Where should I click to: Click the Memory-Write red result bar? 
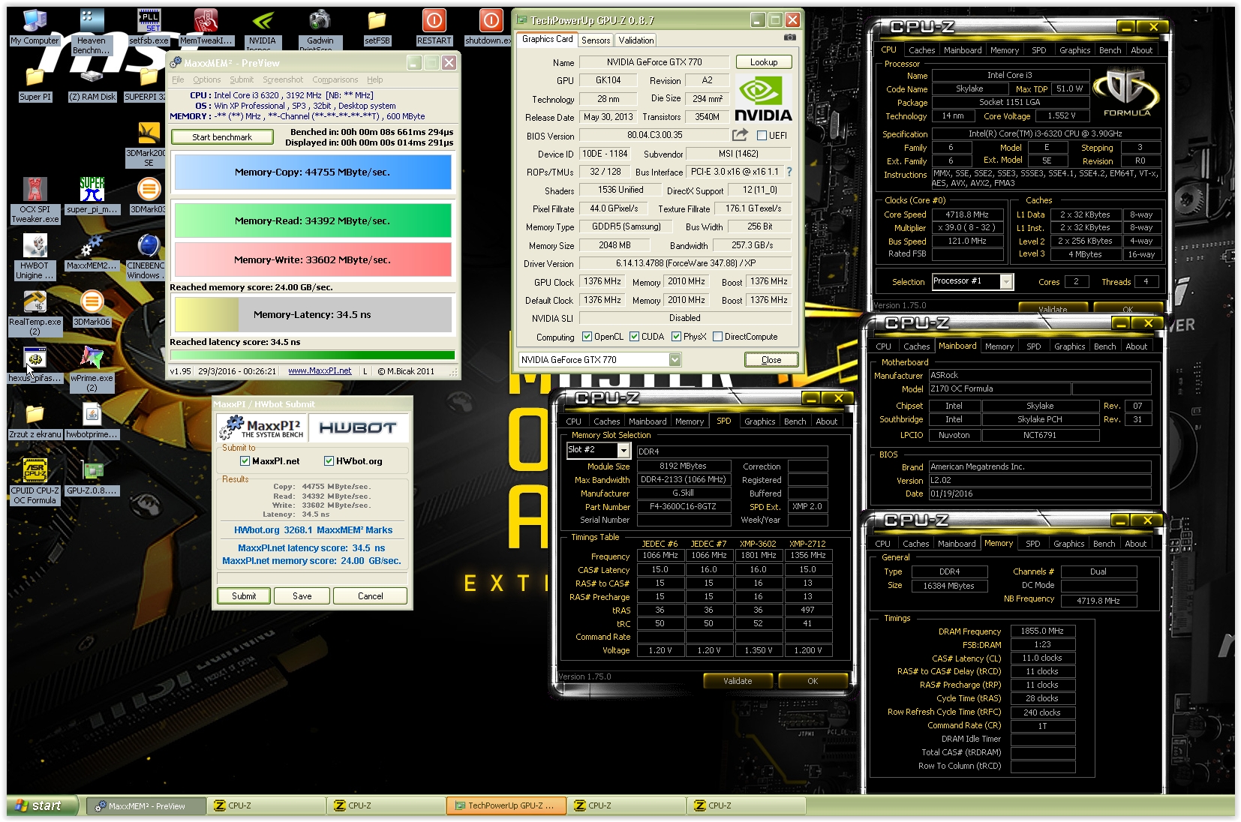tap(313, 259)
